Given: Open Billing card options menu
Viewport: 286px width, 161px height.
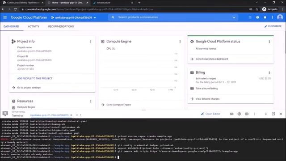Looking at the screenshot, I should click(269, 72).
